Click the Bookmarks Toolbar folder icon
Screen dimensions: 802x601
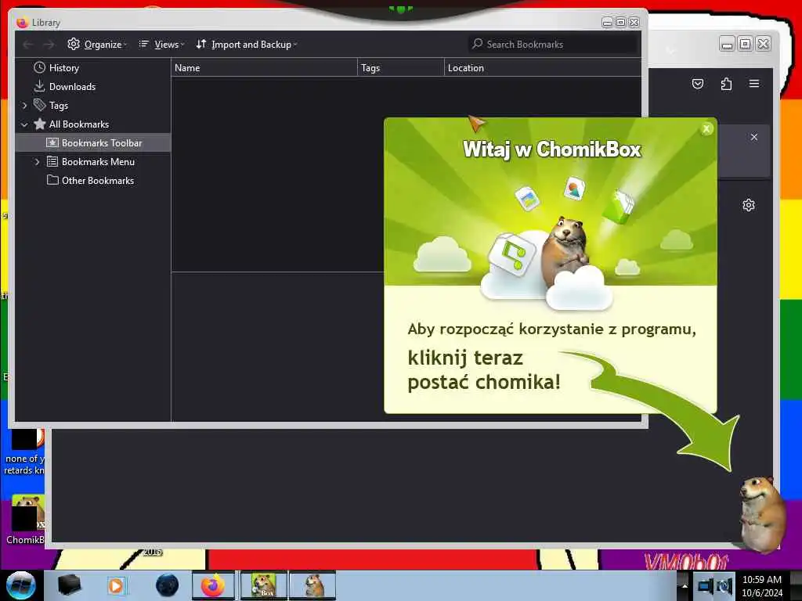(52, 142)
